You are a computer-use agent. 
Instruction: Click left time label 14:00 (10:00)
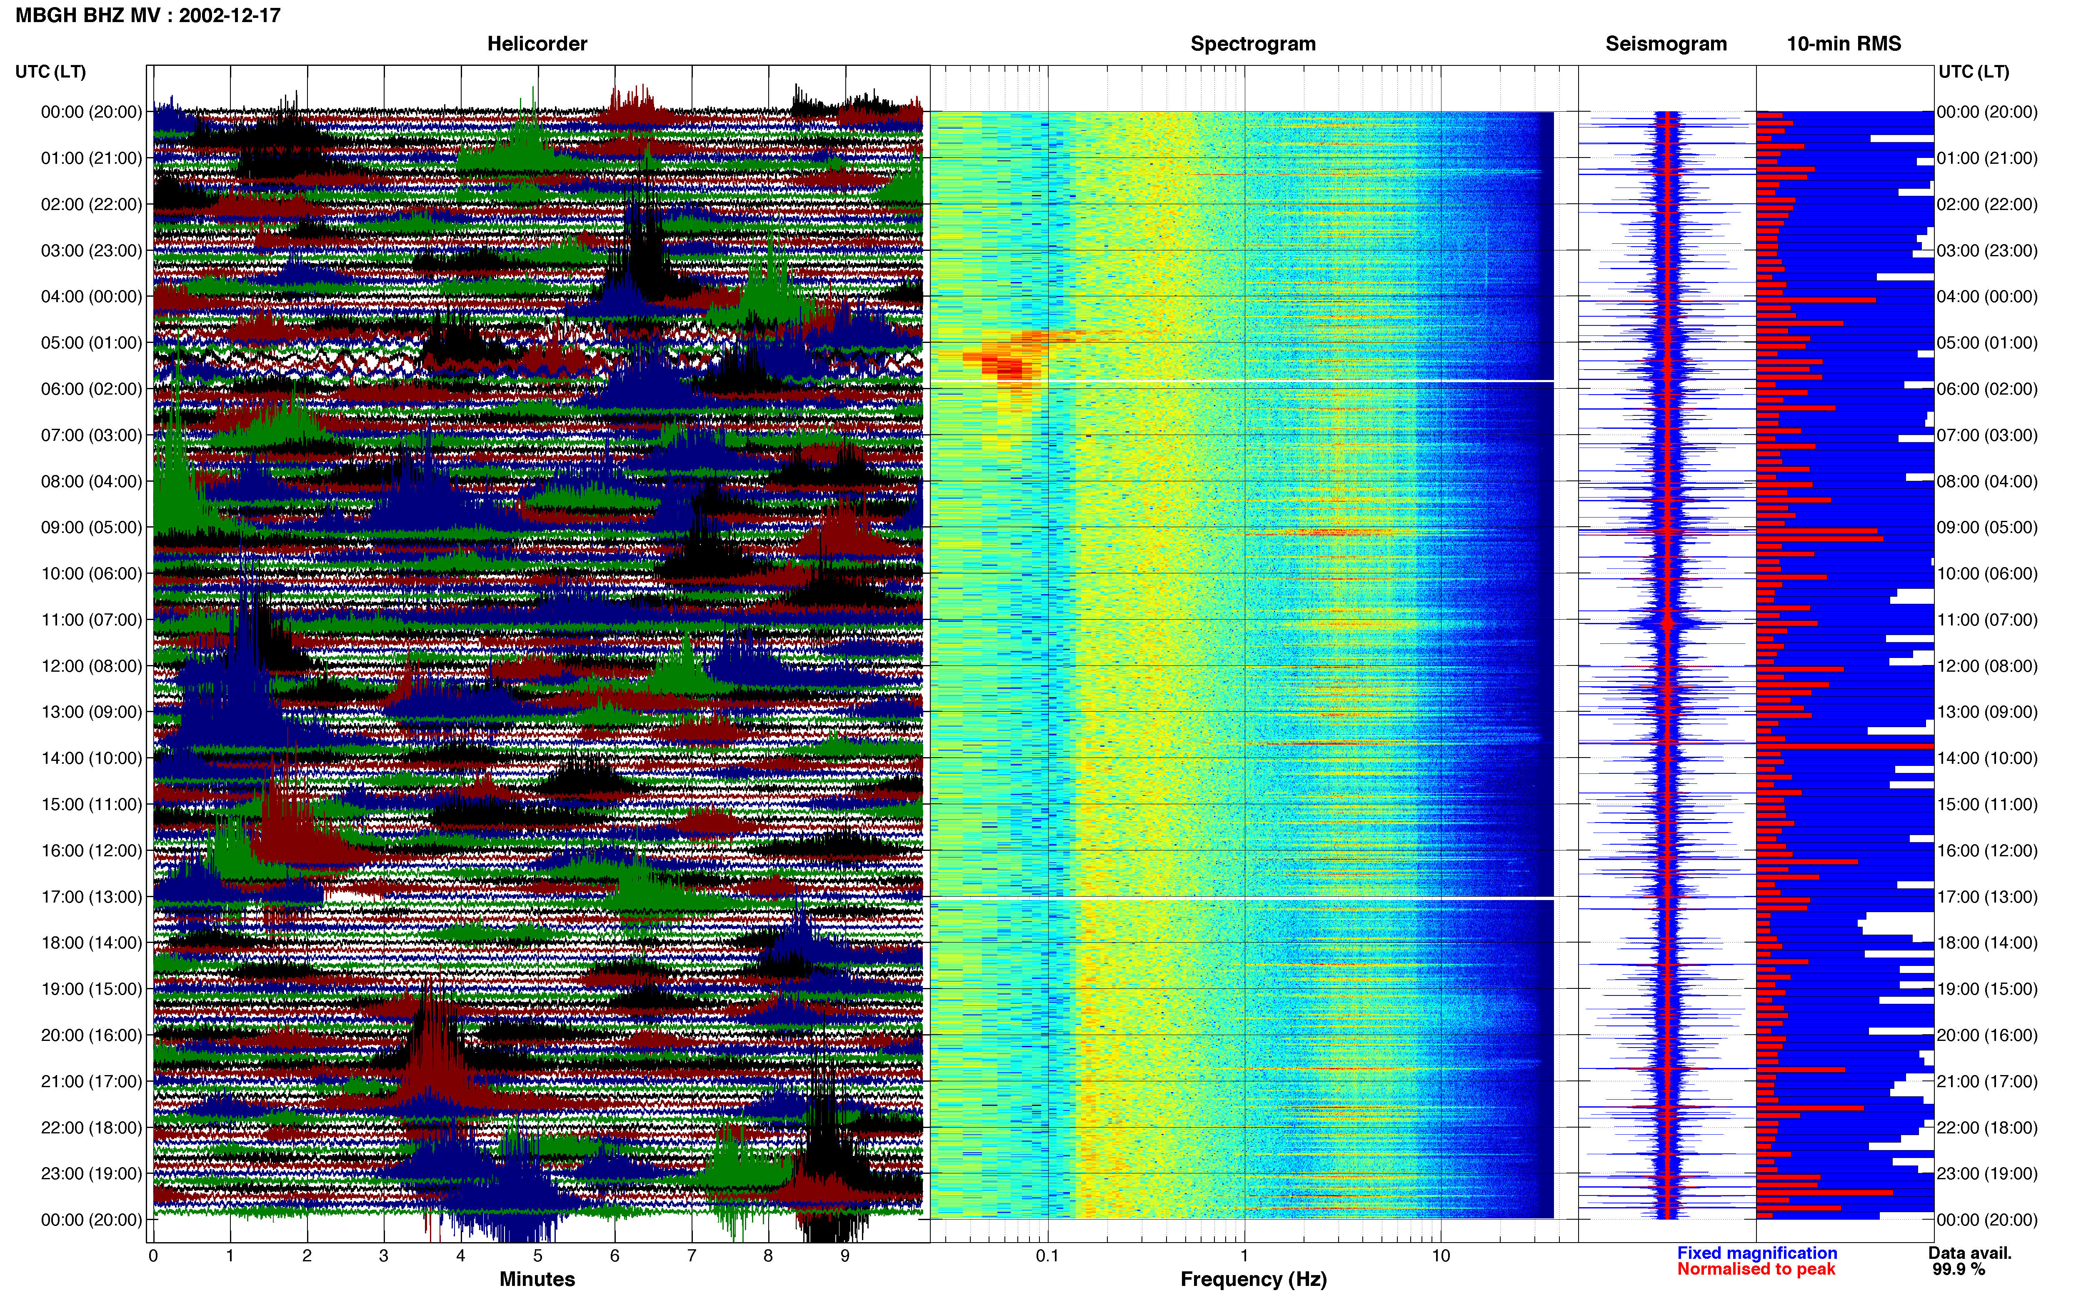click(x=92, y=759)
